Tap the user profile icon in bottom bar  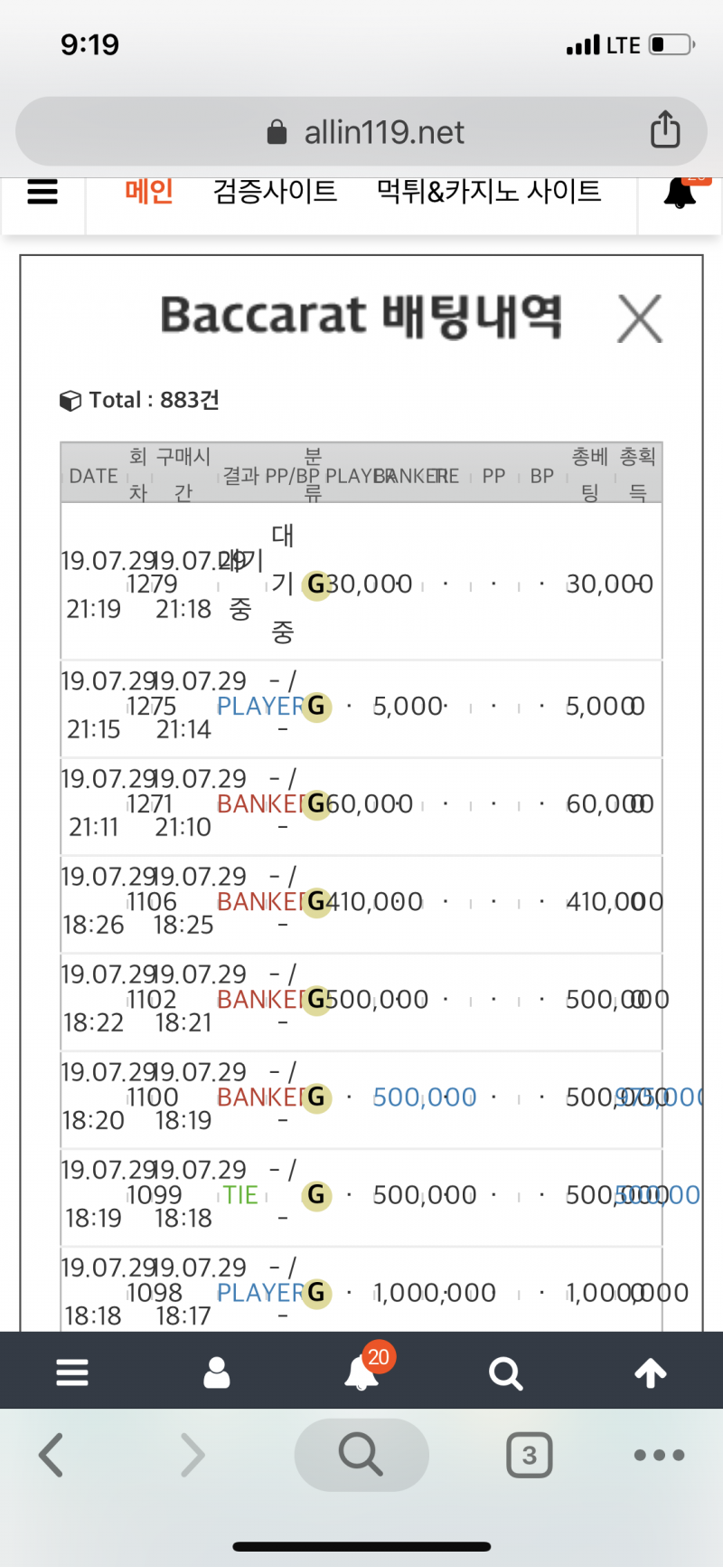[x=217, y=1372]
